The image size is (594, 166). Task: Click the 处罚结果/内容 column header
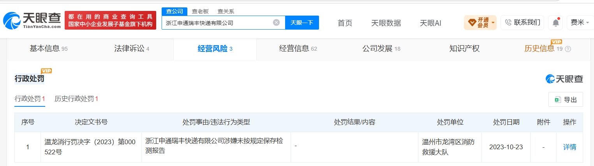(x=354, y=122)
